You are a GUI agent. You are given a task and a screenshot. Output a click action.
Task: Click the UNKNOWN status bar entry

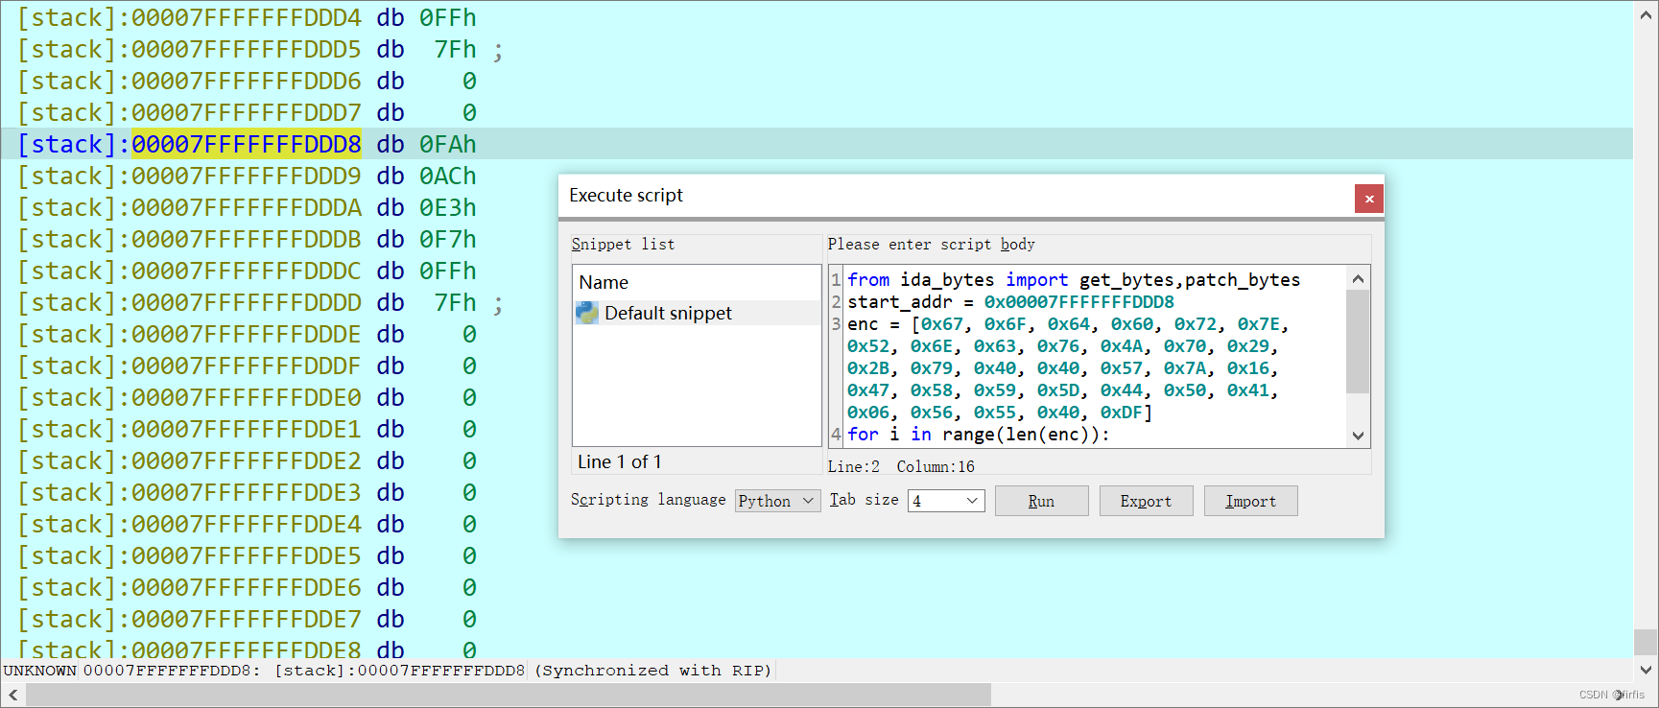coord(40,671)
